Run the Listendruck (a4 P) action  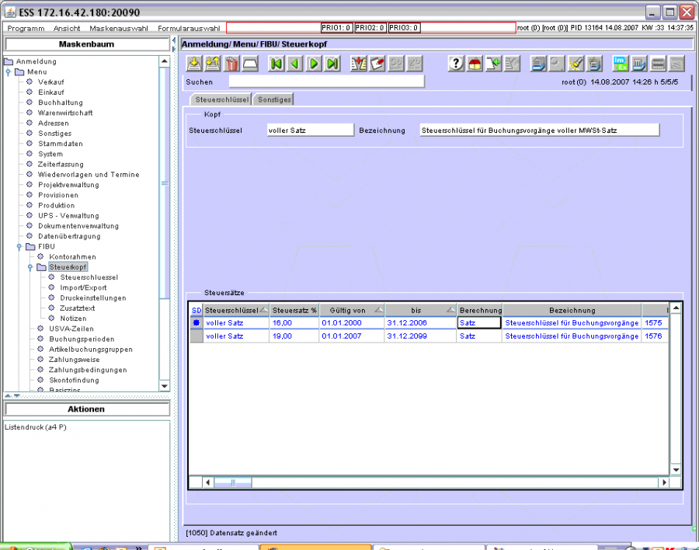click(x=36, y=427)
